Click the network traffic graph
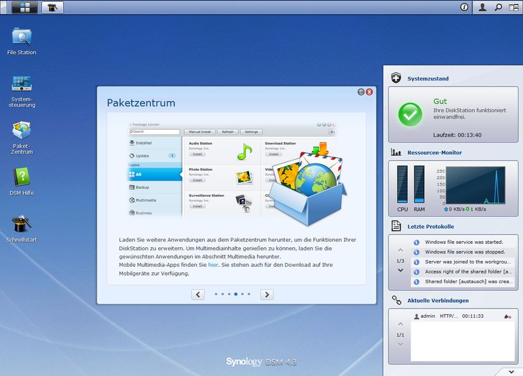Screen dimensions: 523x376 tap(475, 186)
